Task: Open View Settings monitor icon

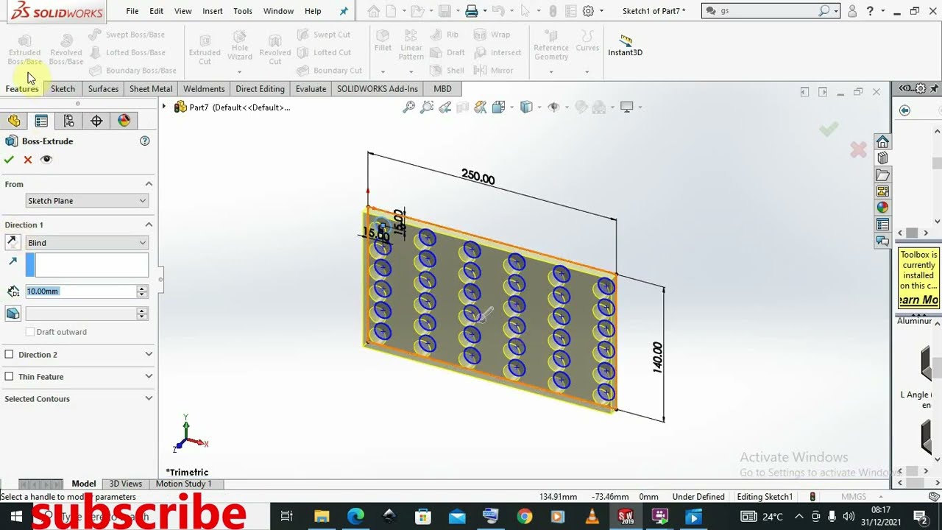Action: pyautogui.click(x=627, y=107)
